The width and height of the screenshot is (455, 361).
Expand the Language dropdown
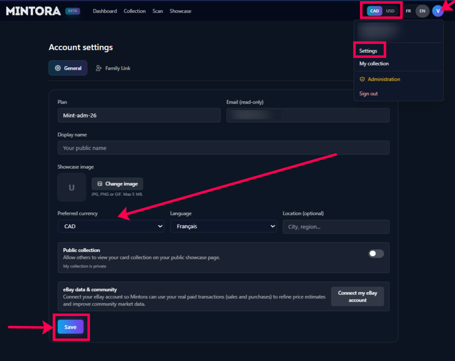(223, 226)
